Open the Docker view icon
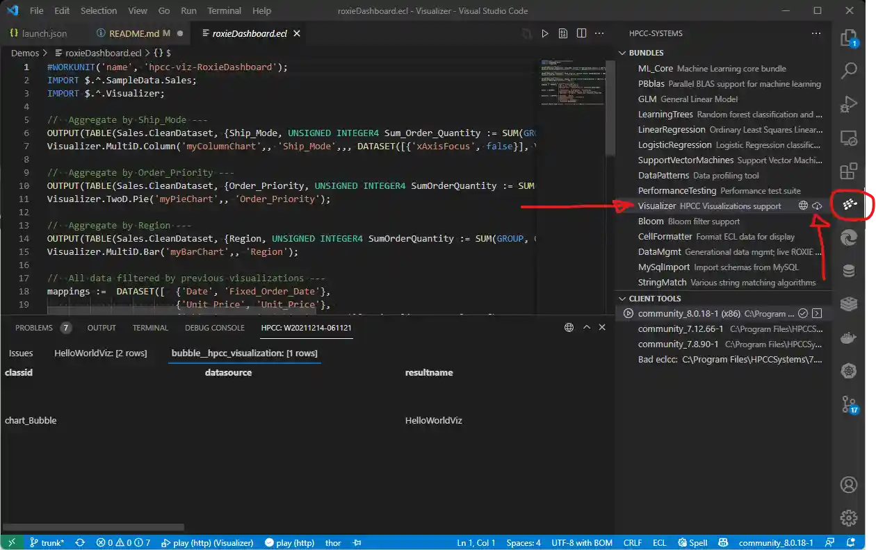The image size is (876, 550). point(849,340)
